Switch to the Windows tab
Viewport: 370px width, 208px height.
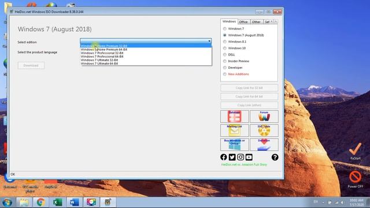pyautogui.click(x=229, y=21)
